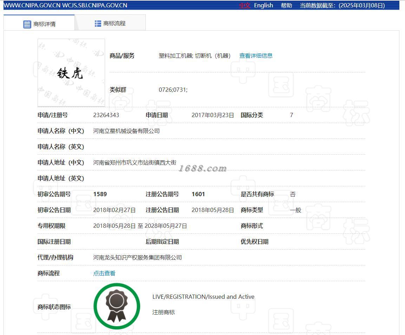Select the trademark type value 一般
This screenshot has height=335, width=405.
coord(295,210)
